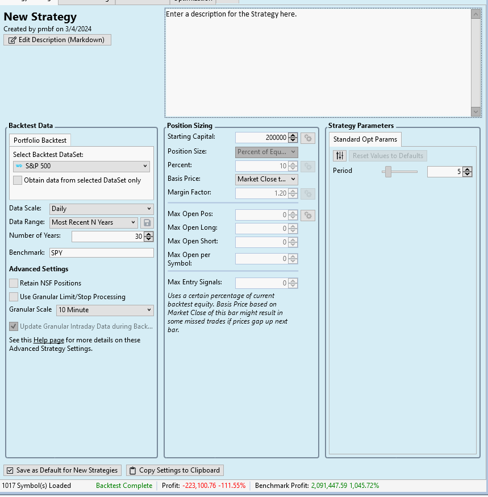Switch to Standard Opt Params tab
The width and height of the screenshot is (488, 497).
coord(365,139)
